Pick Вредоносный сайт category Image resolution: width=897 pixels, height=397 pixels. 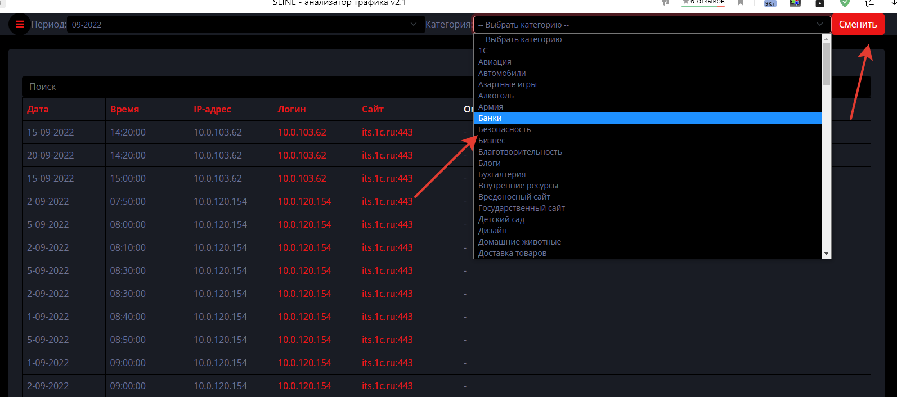click(x=648, y=197)
